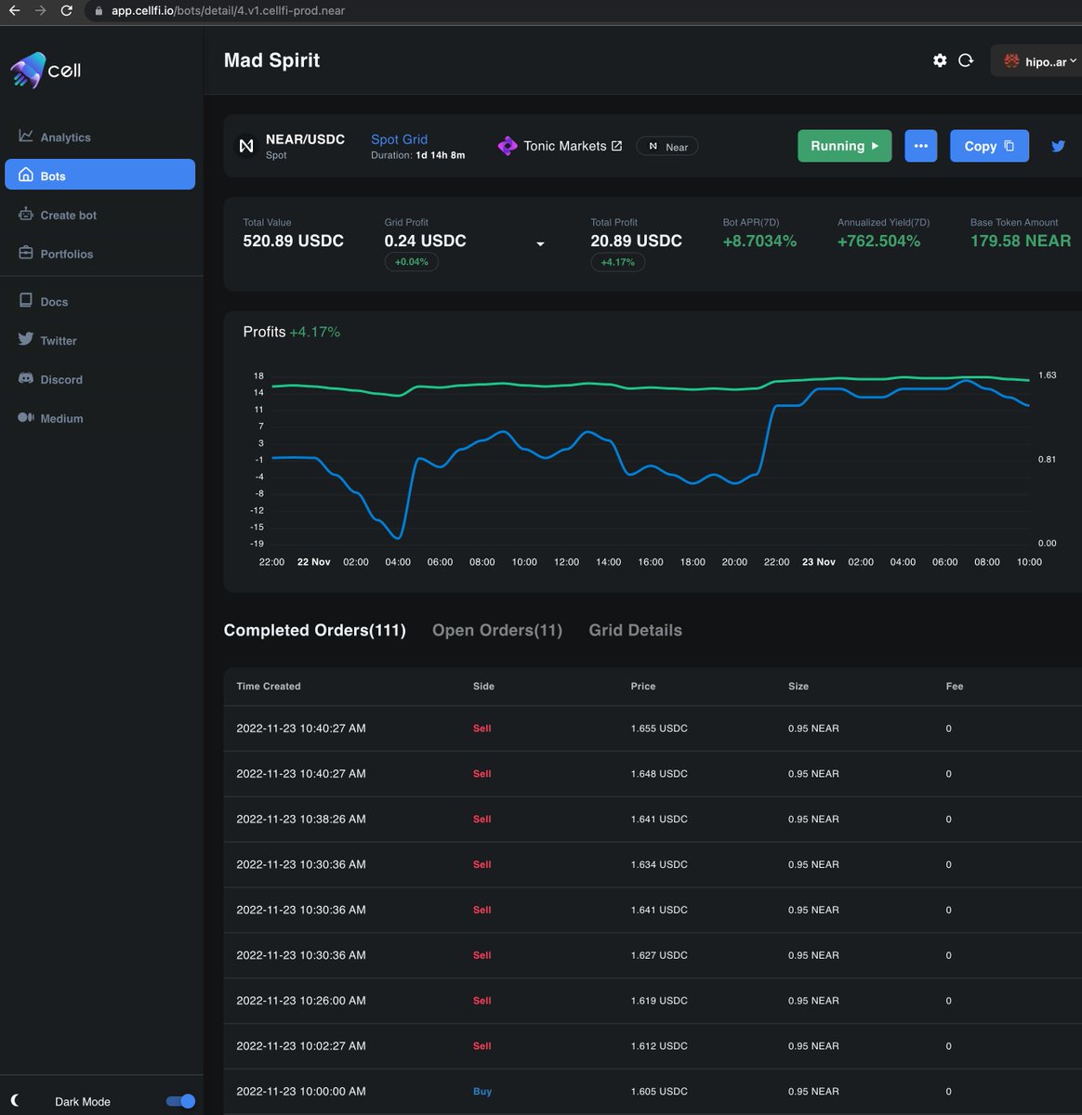1082x1115 pixels.
Task: Click the Copy bot button
Action: click(x=989, y=146)
